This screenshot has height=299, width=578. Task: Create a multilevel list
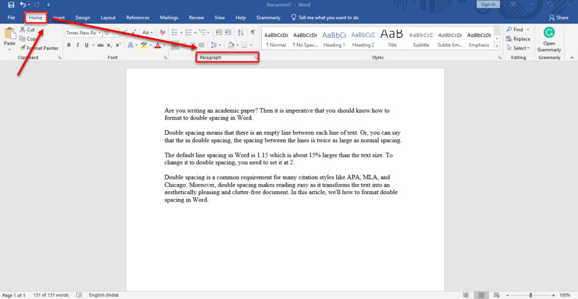coord(202,33)
